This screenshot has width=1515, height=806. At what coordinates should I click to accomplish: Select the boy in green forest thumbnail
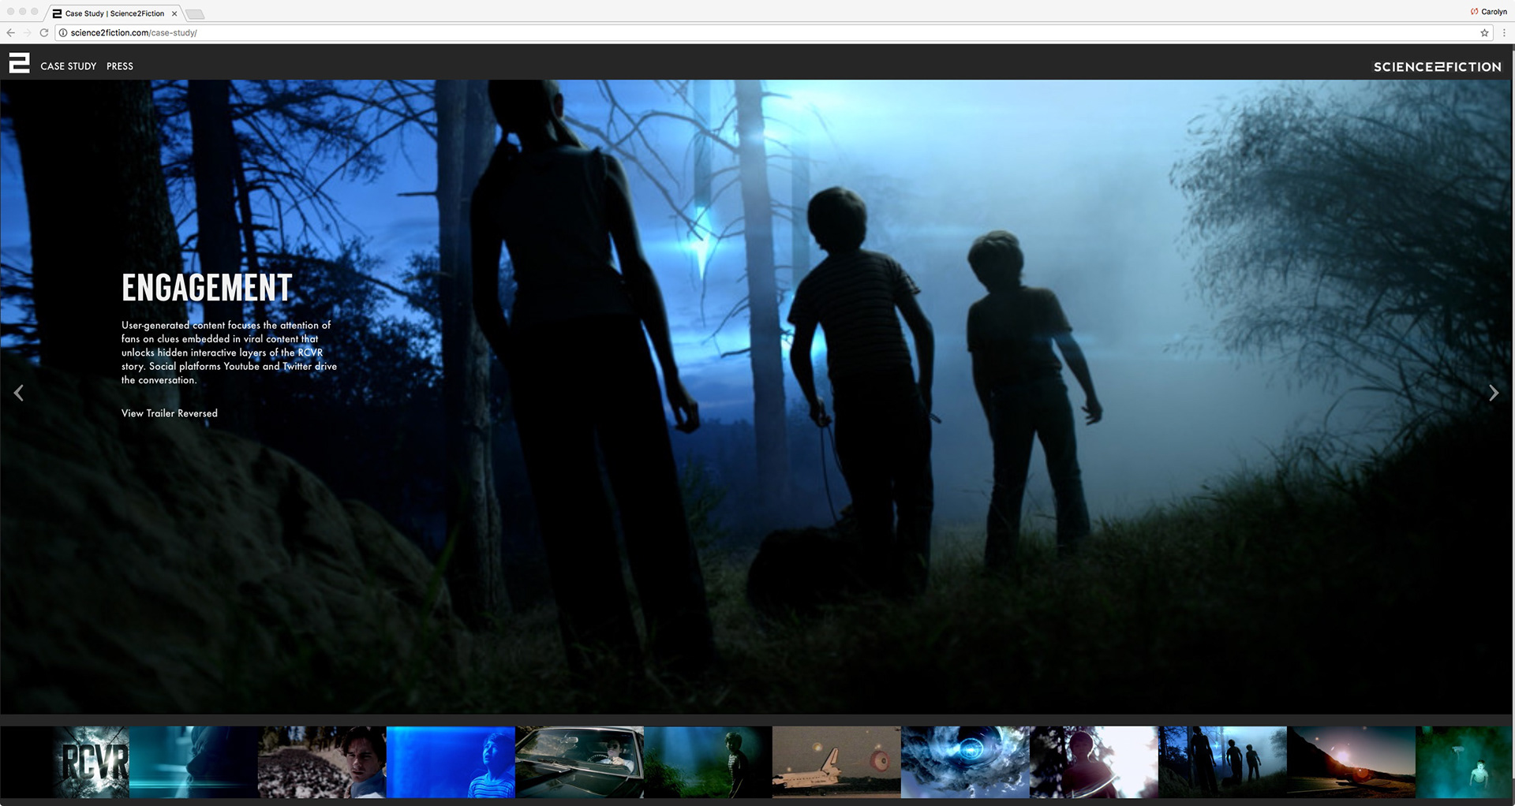point(708,762)
